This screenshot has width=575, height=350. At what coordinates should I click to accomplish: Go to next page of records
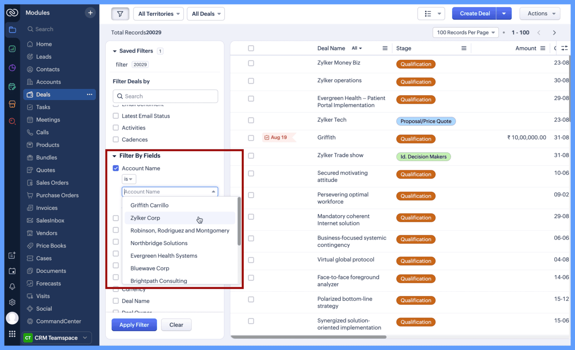pos(554,33)
